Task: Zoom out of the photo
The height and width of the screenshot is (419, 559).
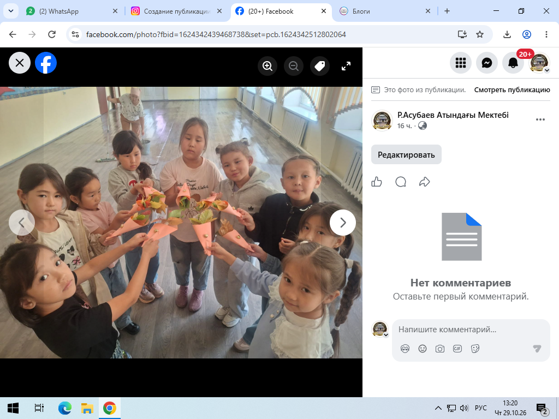Action: click(294, 66)
